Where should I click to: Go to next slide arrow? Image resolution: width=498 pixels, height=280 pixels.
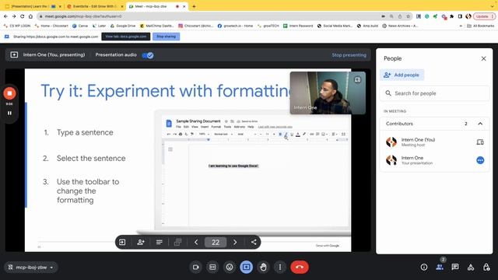(x=235, y=242)
